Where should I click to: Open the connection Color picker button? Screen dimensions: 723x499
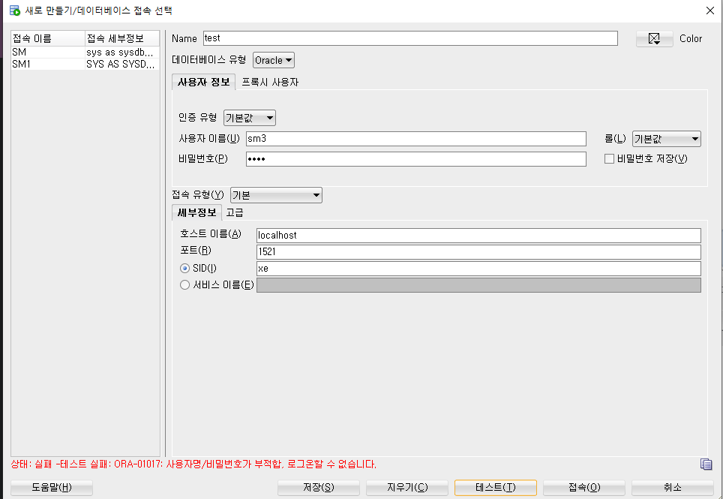coord(654,39)
